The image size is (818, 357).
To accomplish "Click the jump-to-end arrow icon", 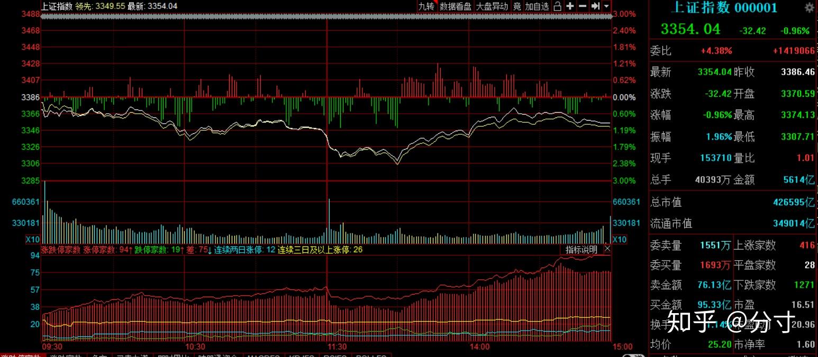I will pyautogui.click(x=595, y=6).
